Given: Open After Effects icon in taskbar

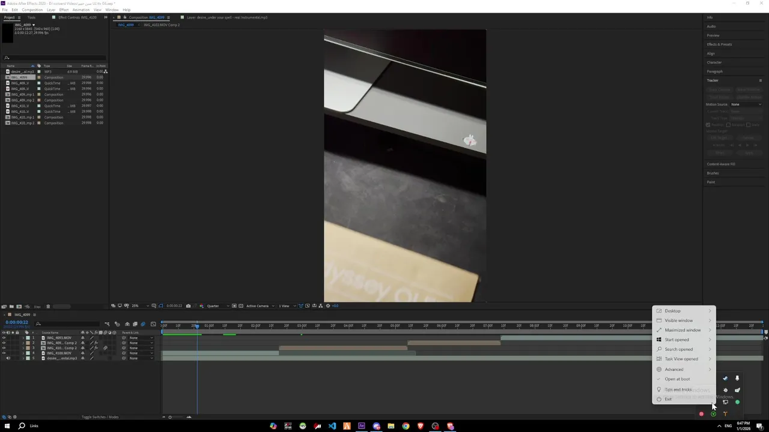Looking at the screenshot, I should [x=362, y=426].
